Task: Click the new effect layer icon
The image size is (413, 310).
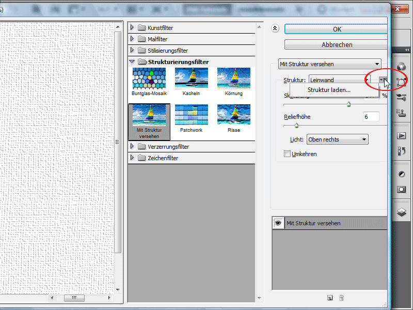Action: tap(330, 298)
